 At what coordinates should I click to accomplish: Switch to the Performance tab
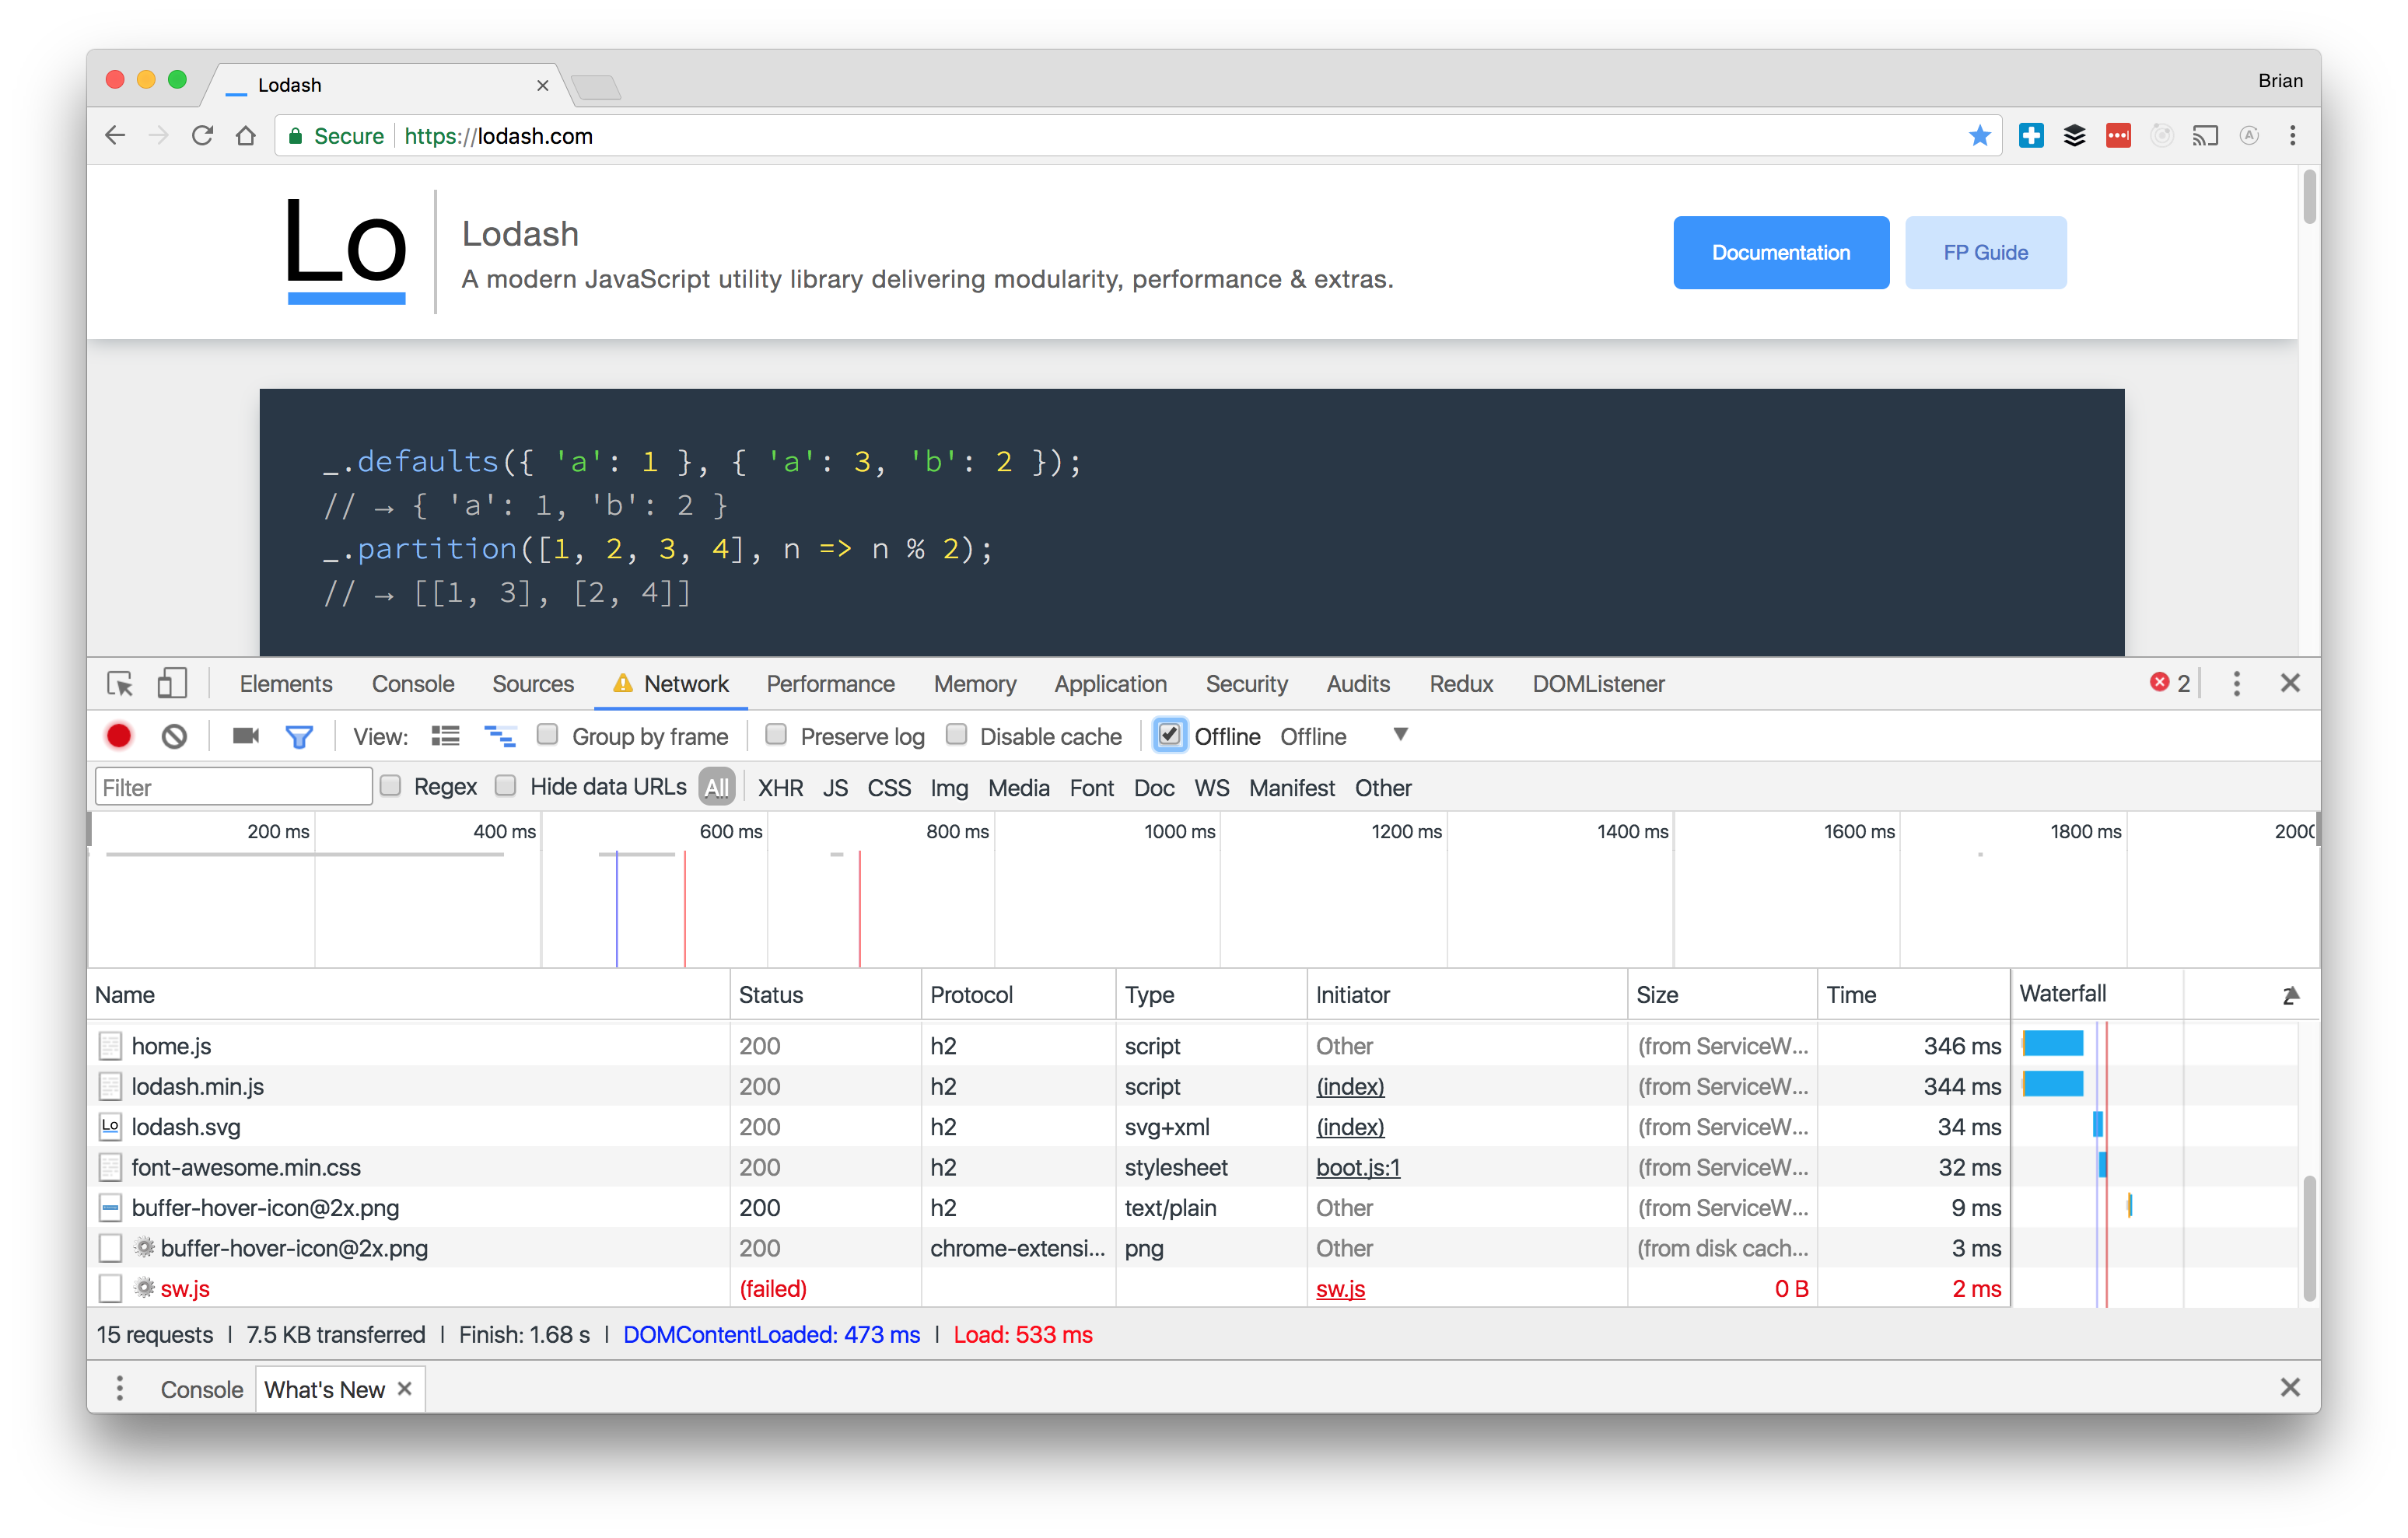point(830,684)
